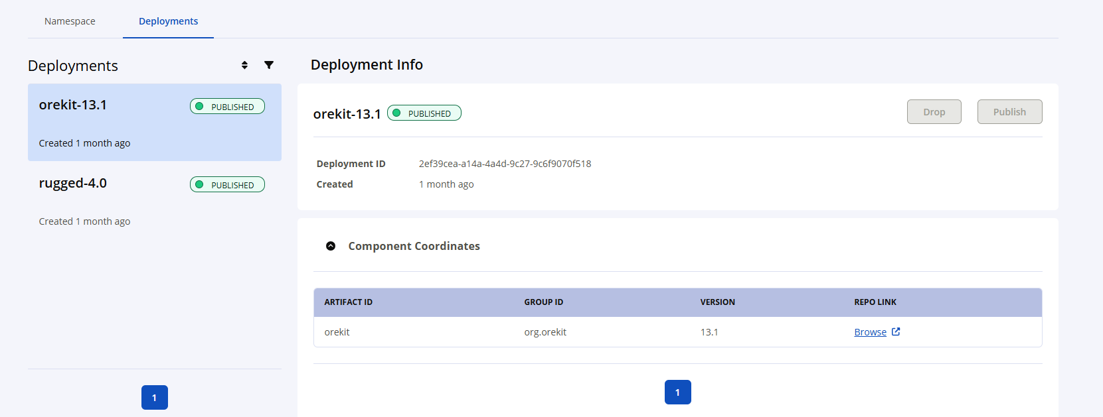Go to page 1 of deployments list
This screenshot has height=417, width=1103.
(154, 398)
